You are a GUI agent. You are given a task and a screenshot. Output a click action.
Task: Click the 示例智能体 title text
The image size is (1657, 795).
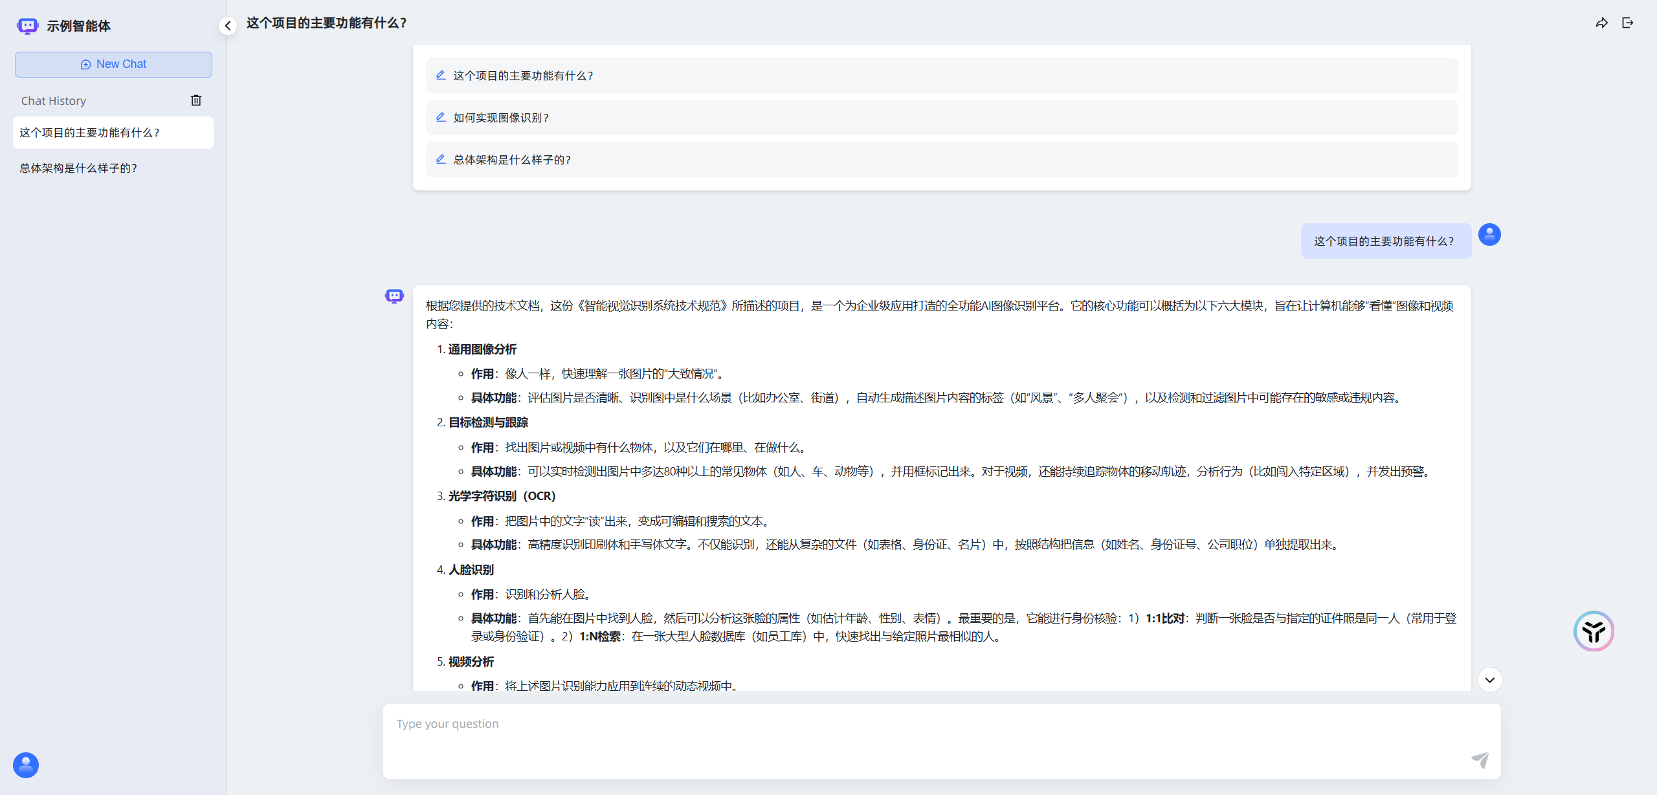point(78,26)
